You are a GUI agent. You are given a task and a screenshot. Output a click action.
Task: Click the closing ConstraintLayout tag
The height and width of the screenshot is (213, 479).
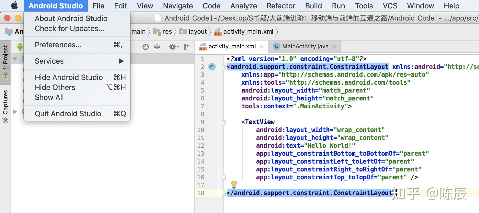(x=312, y=193)
